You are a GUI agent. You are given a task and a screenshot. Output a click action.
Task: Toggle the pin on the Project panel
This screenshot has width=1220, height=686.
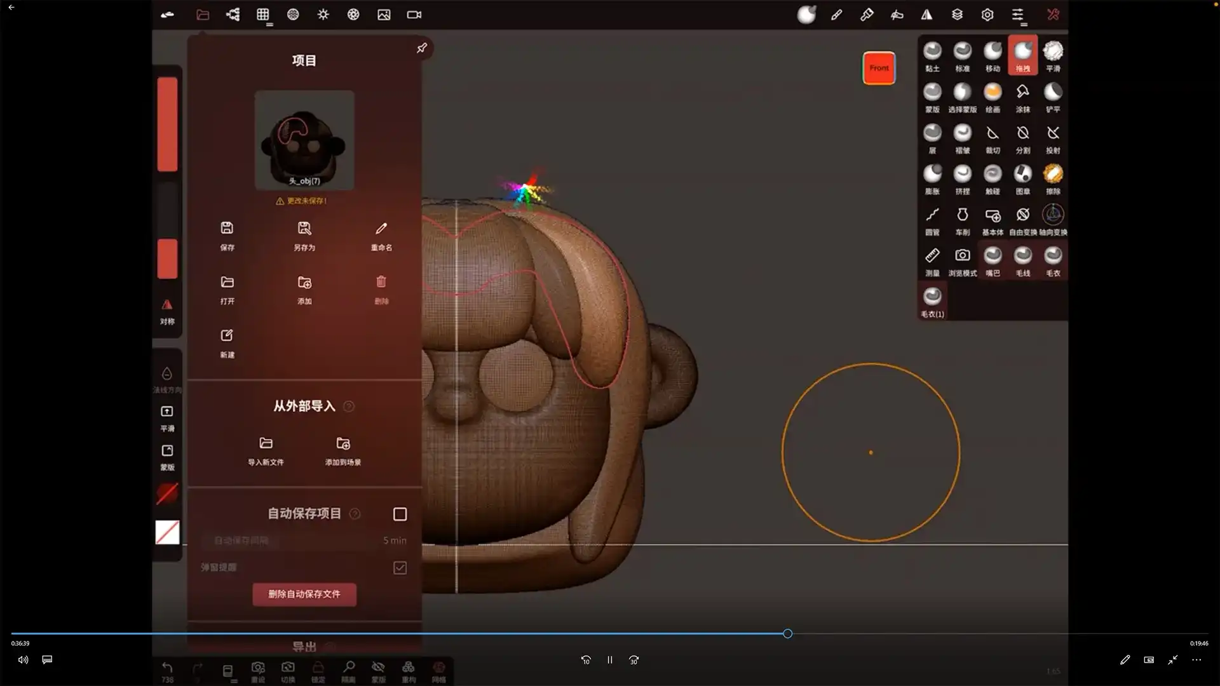coord(421,47)
